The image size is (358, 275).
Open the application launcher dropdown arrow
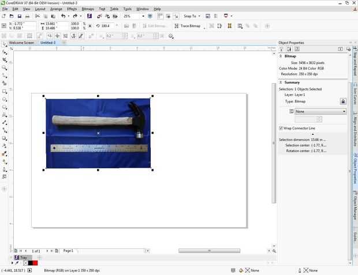click(232, 16)
